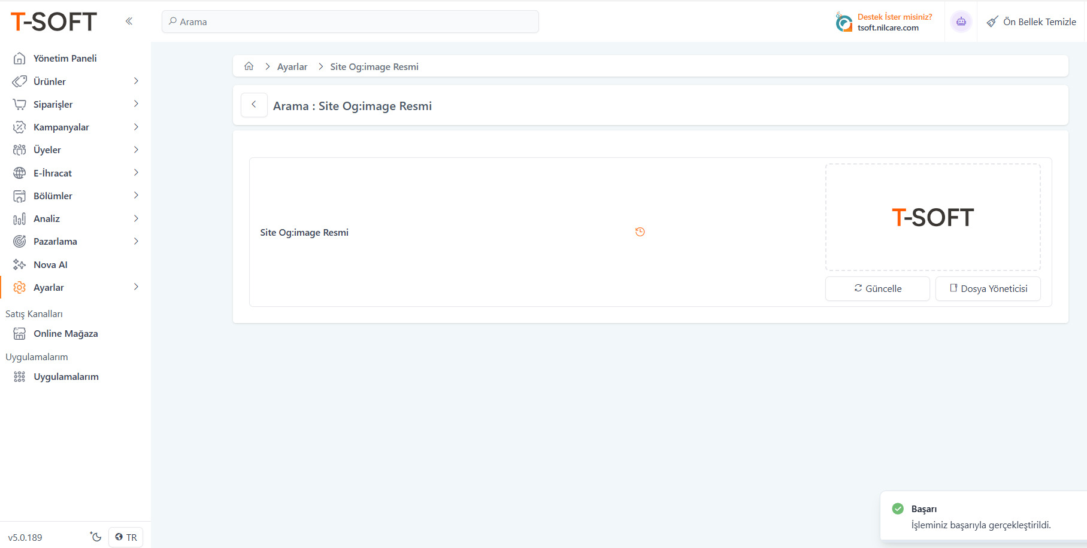Viewport: 1087px width, 548px height.
Task: Click the E-İhracat globe icon
Action: click(20, 173)
